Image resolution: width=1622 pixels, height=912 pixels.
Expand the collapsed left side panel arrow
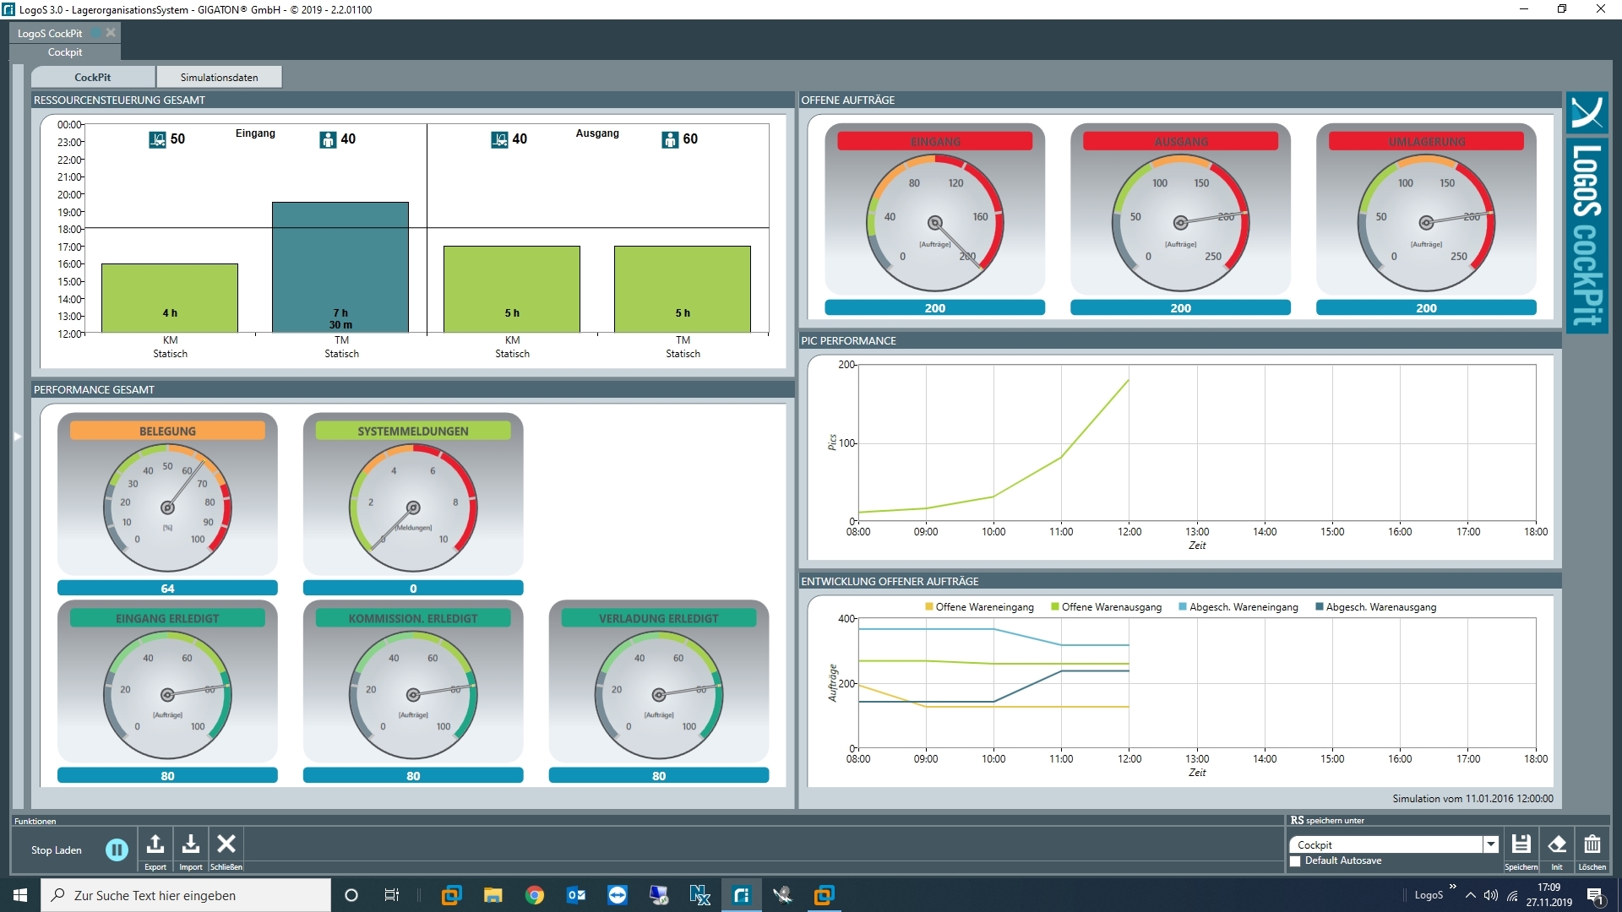click(x=17, y=437)
